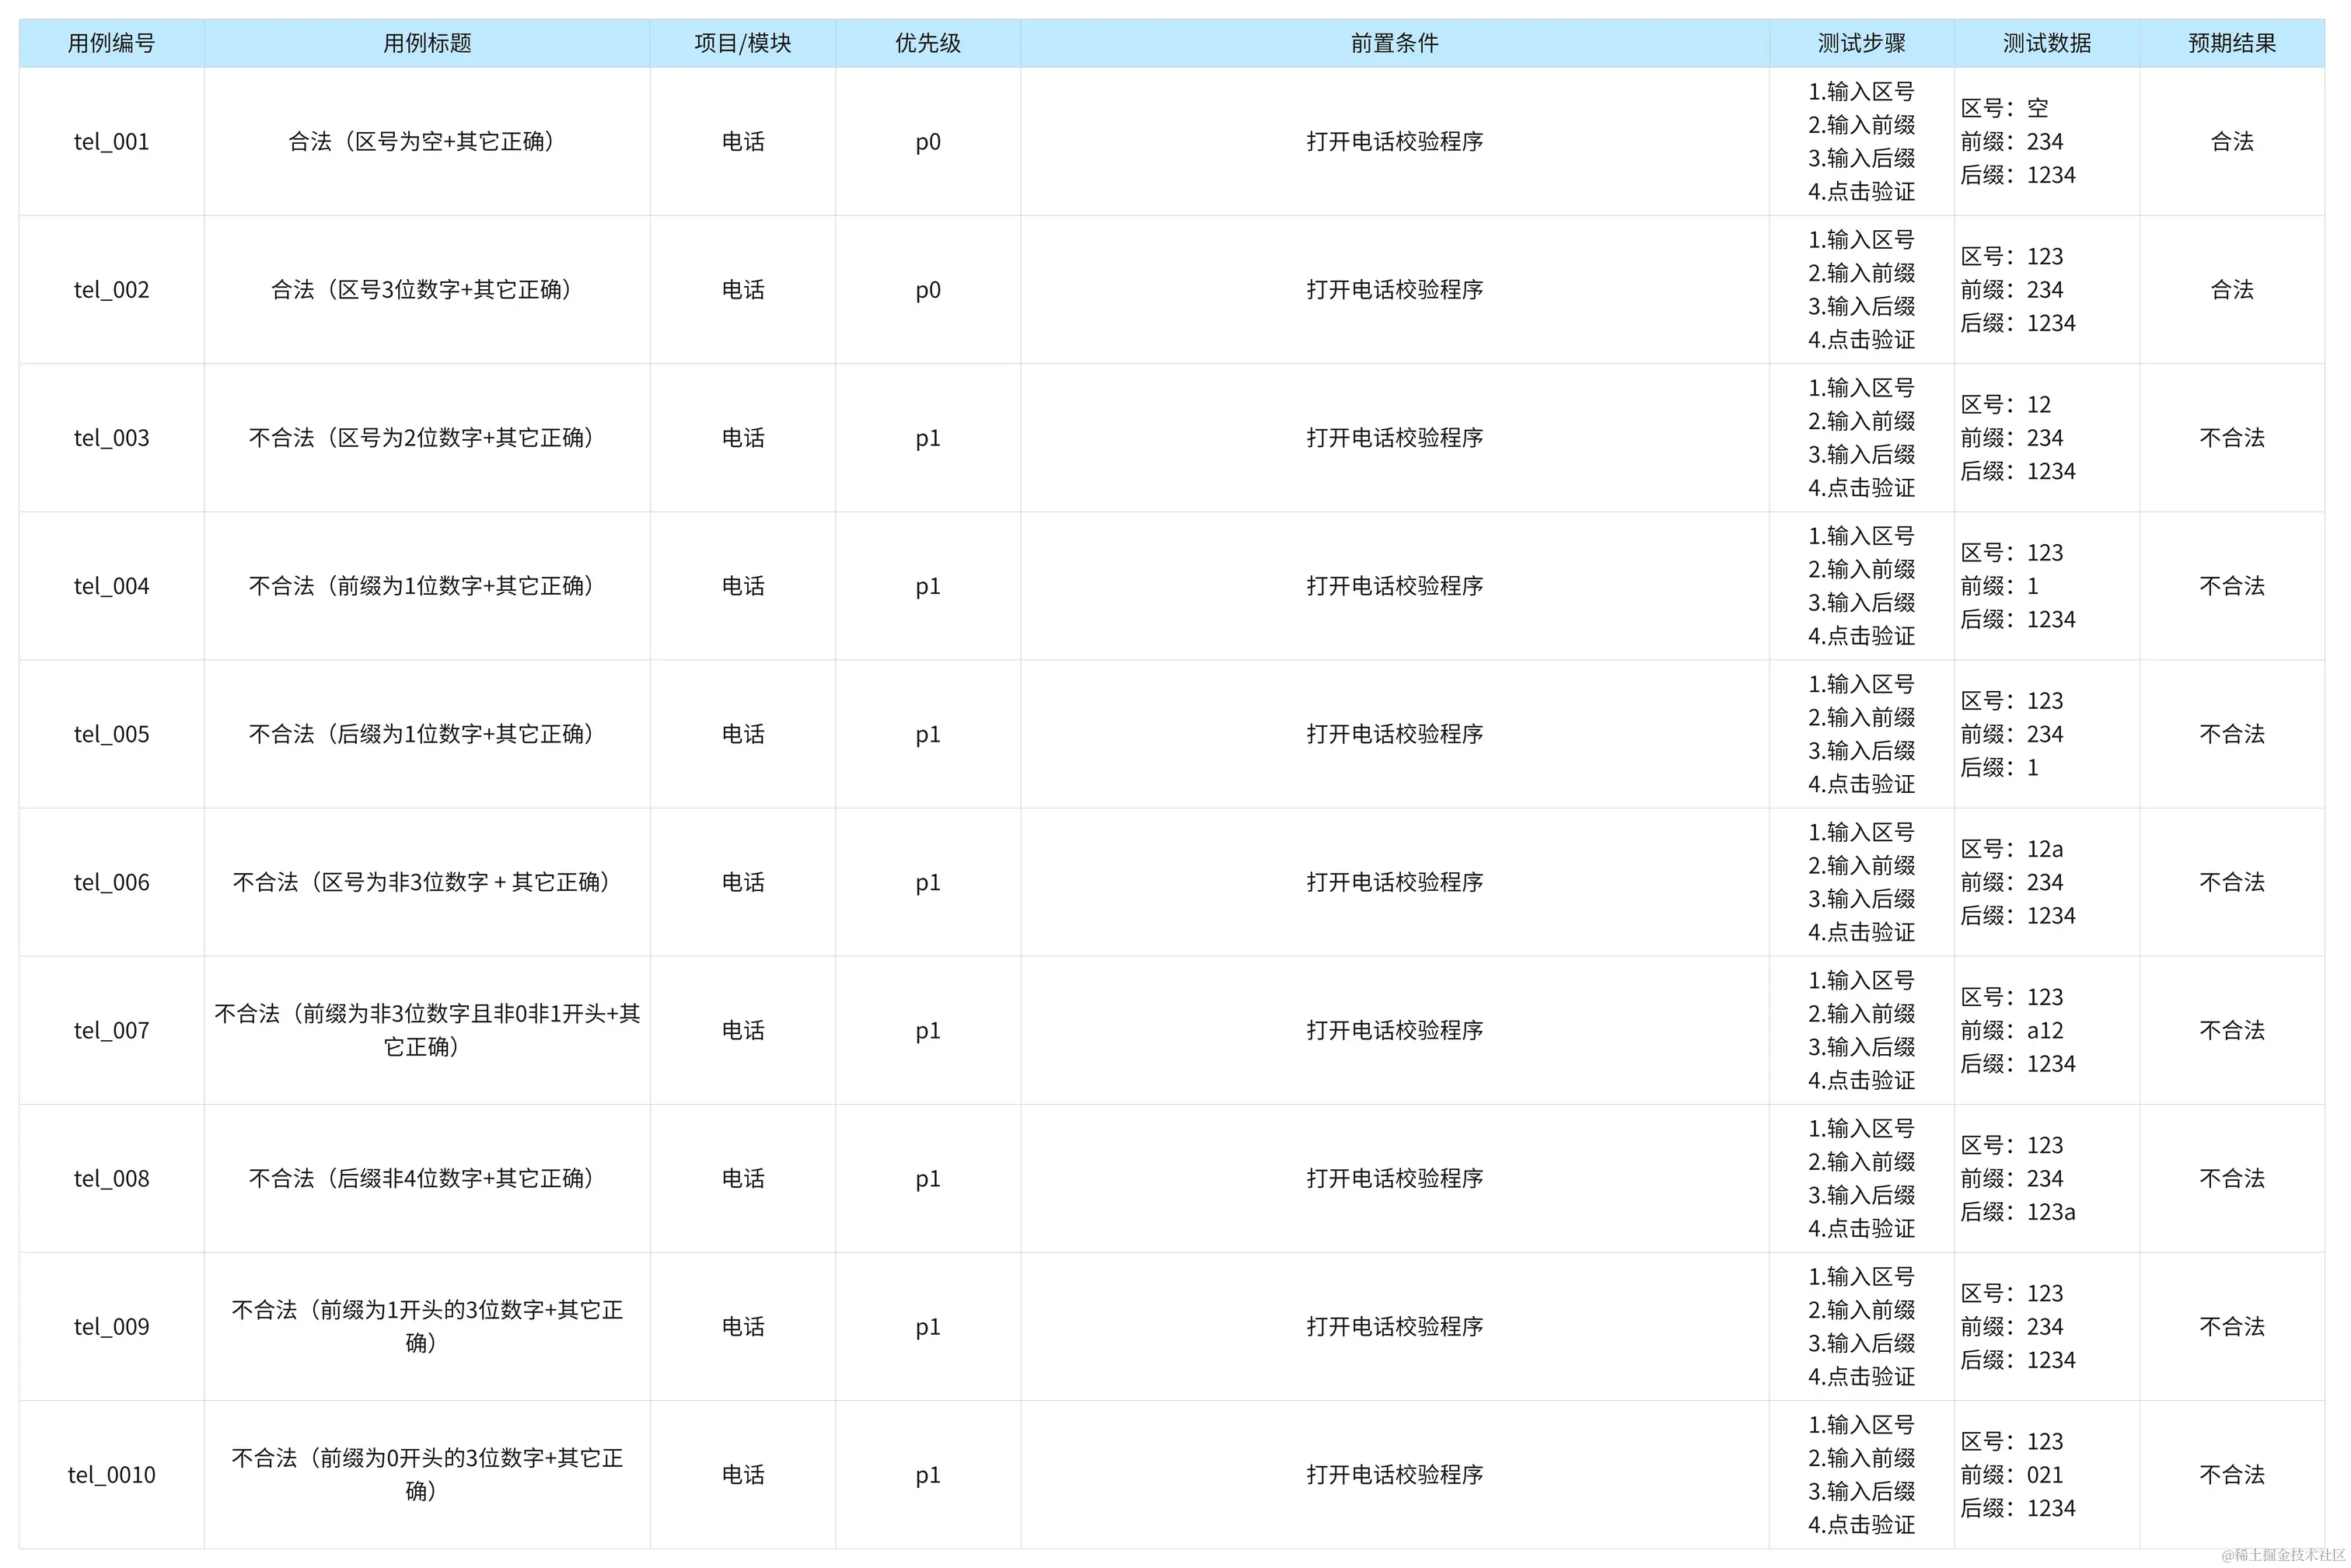The image size is (2351, 1568).
Task: Click the 预期结果 column header
Action: (2231, 43)
